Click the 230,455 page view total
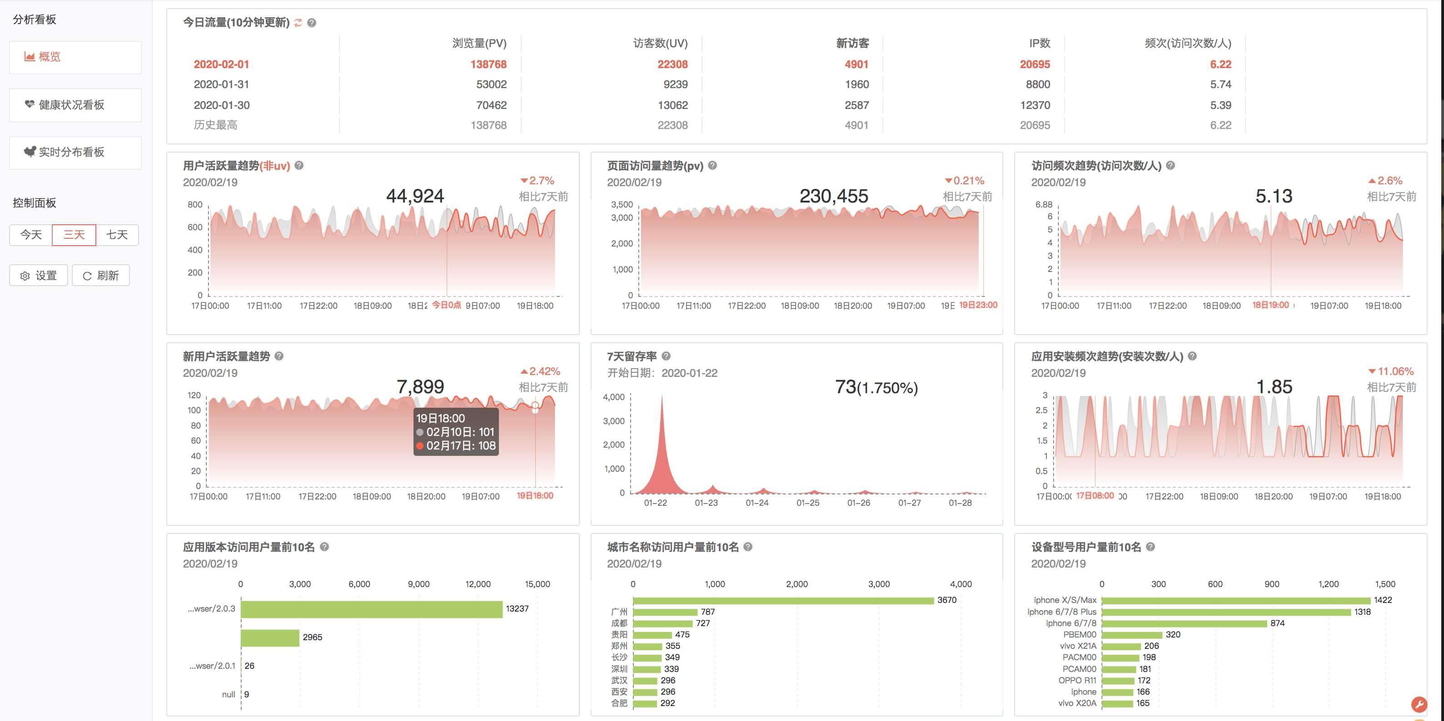 click(x=834, y=196)
